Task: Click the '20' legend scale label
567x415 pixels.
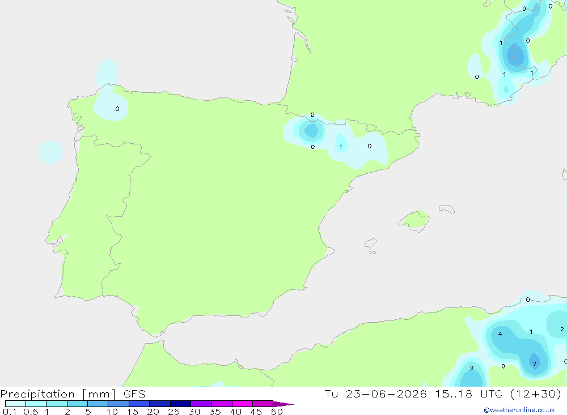Action: (x=153, y=412)
